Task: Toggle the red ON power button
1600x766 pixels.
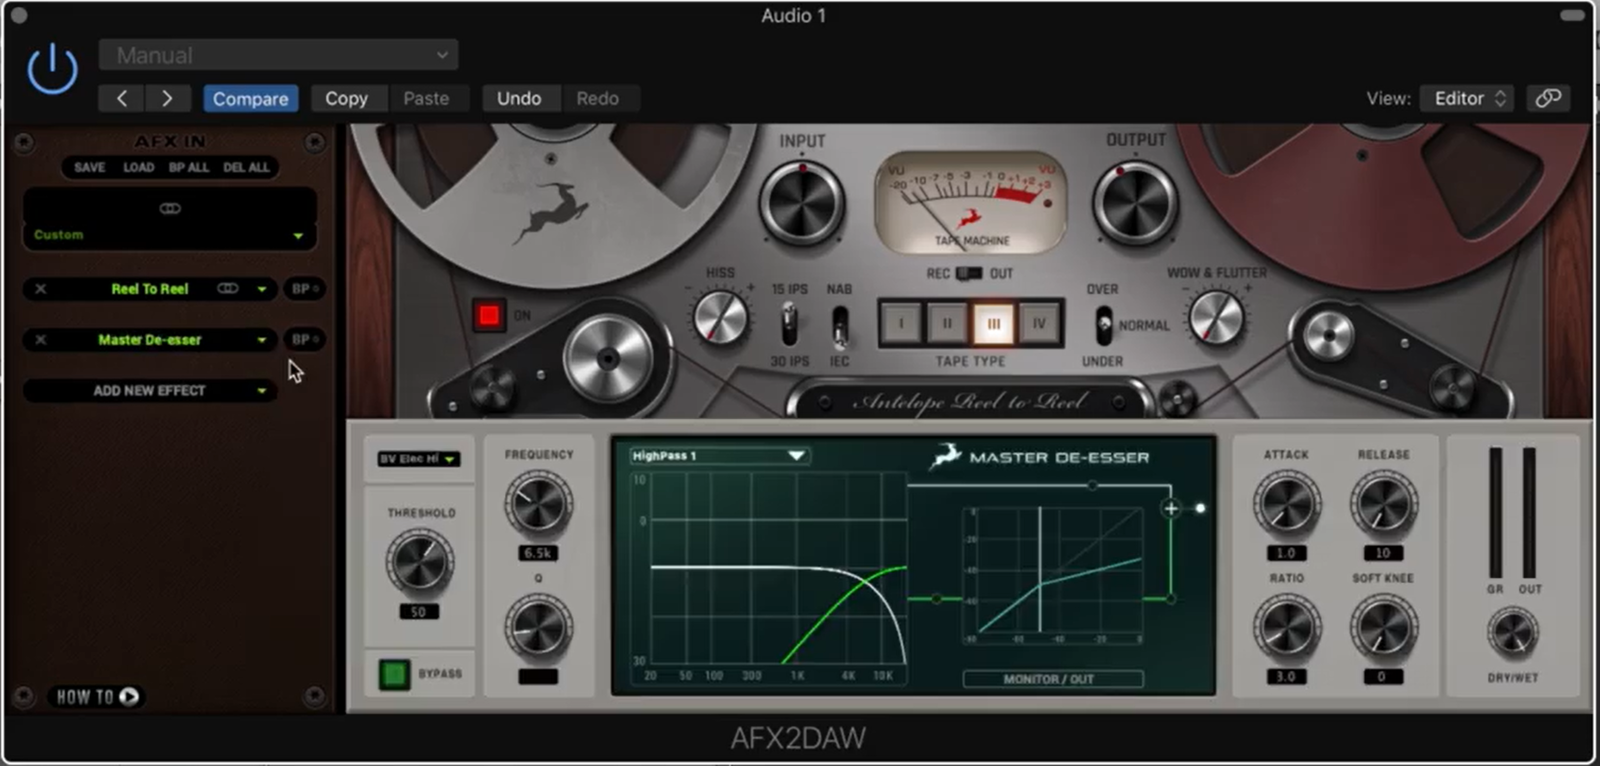Action: [488, 316]
